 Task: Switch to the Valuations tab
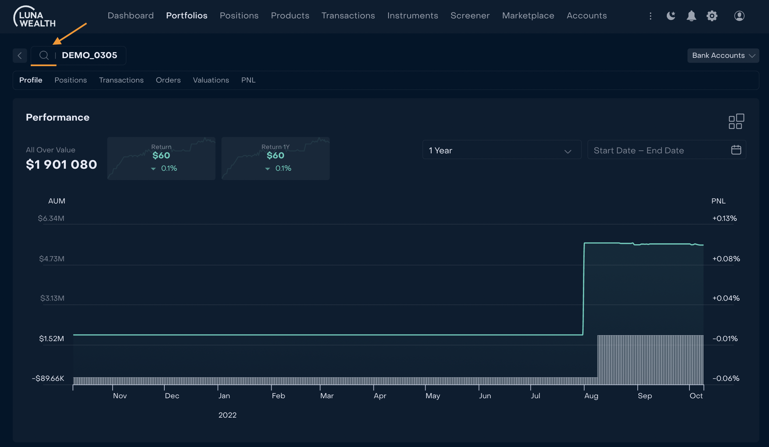(211, 80)
